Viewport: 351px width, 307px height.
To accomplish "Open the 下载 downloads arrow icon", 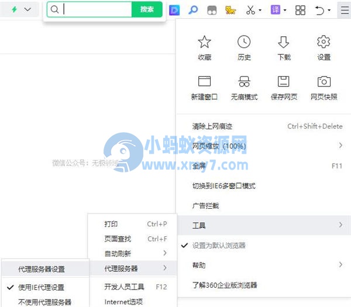I will click(284, 42).
